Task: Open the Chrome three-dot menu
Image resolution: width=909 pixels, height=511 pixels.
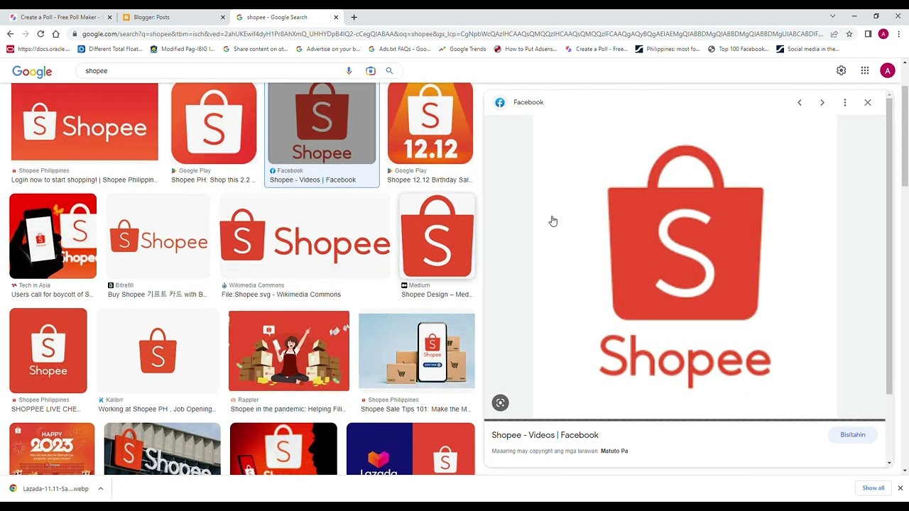Action: coord(899,34)
